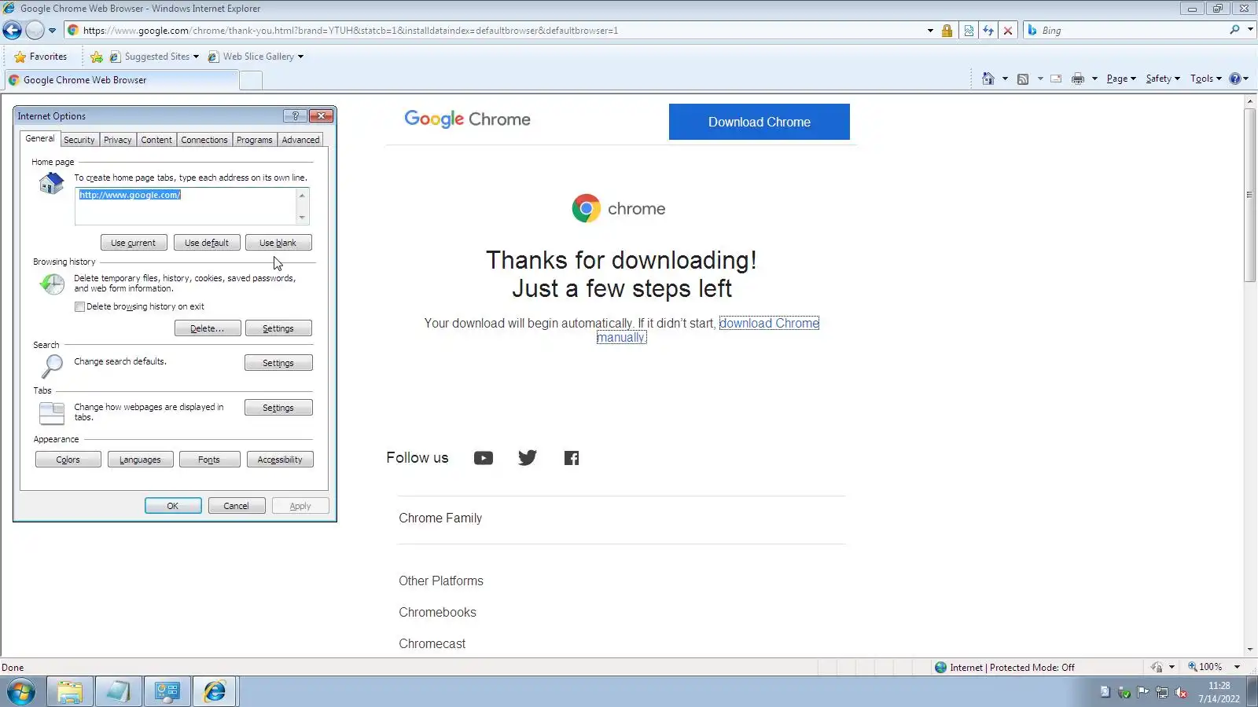Click the Refresh icon in address bar
This screenshot has height=707, width=1258.
[988, 31]
